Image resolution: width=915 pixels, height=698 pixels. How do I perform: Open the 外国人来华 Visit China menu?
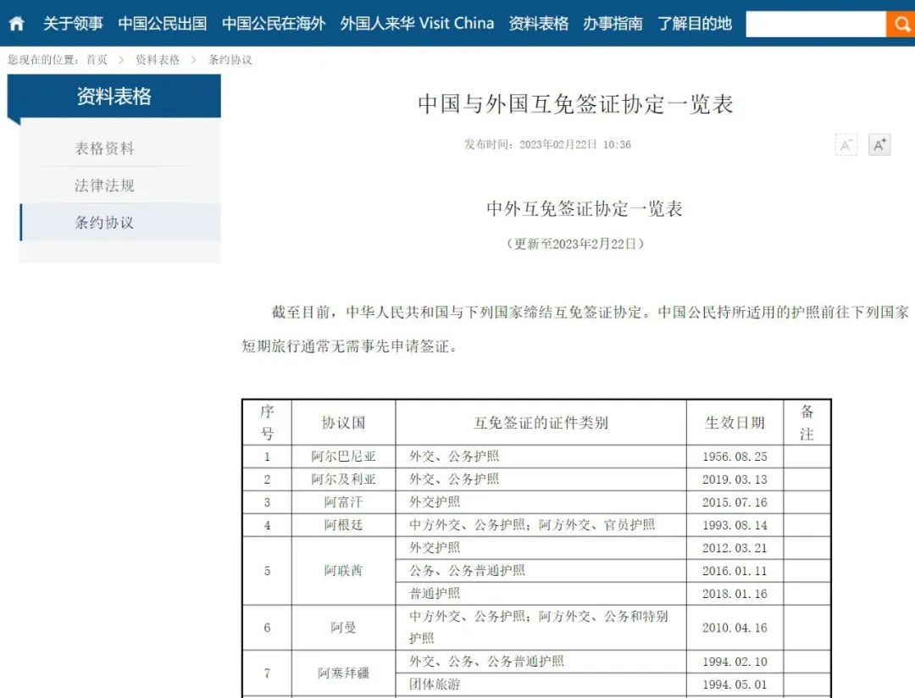pyautogui.click(x=416, y=24)
